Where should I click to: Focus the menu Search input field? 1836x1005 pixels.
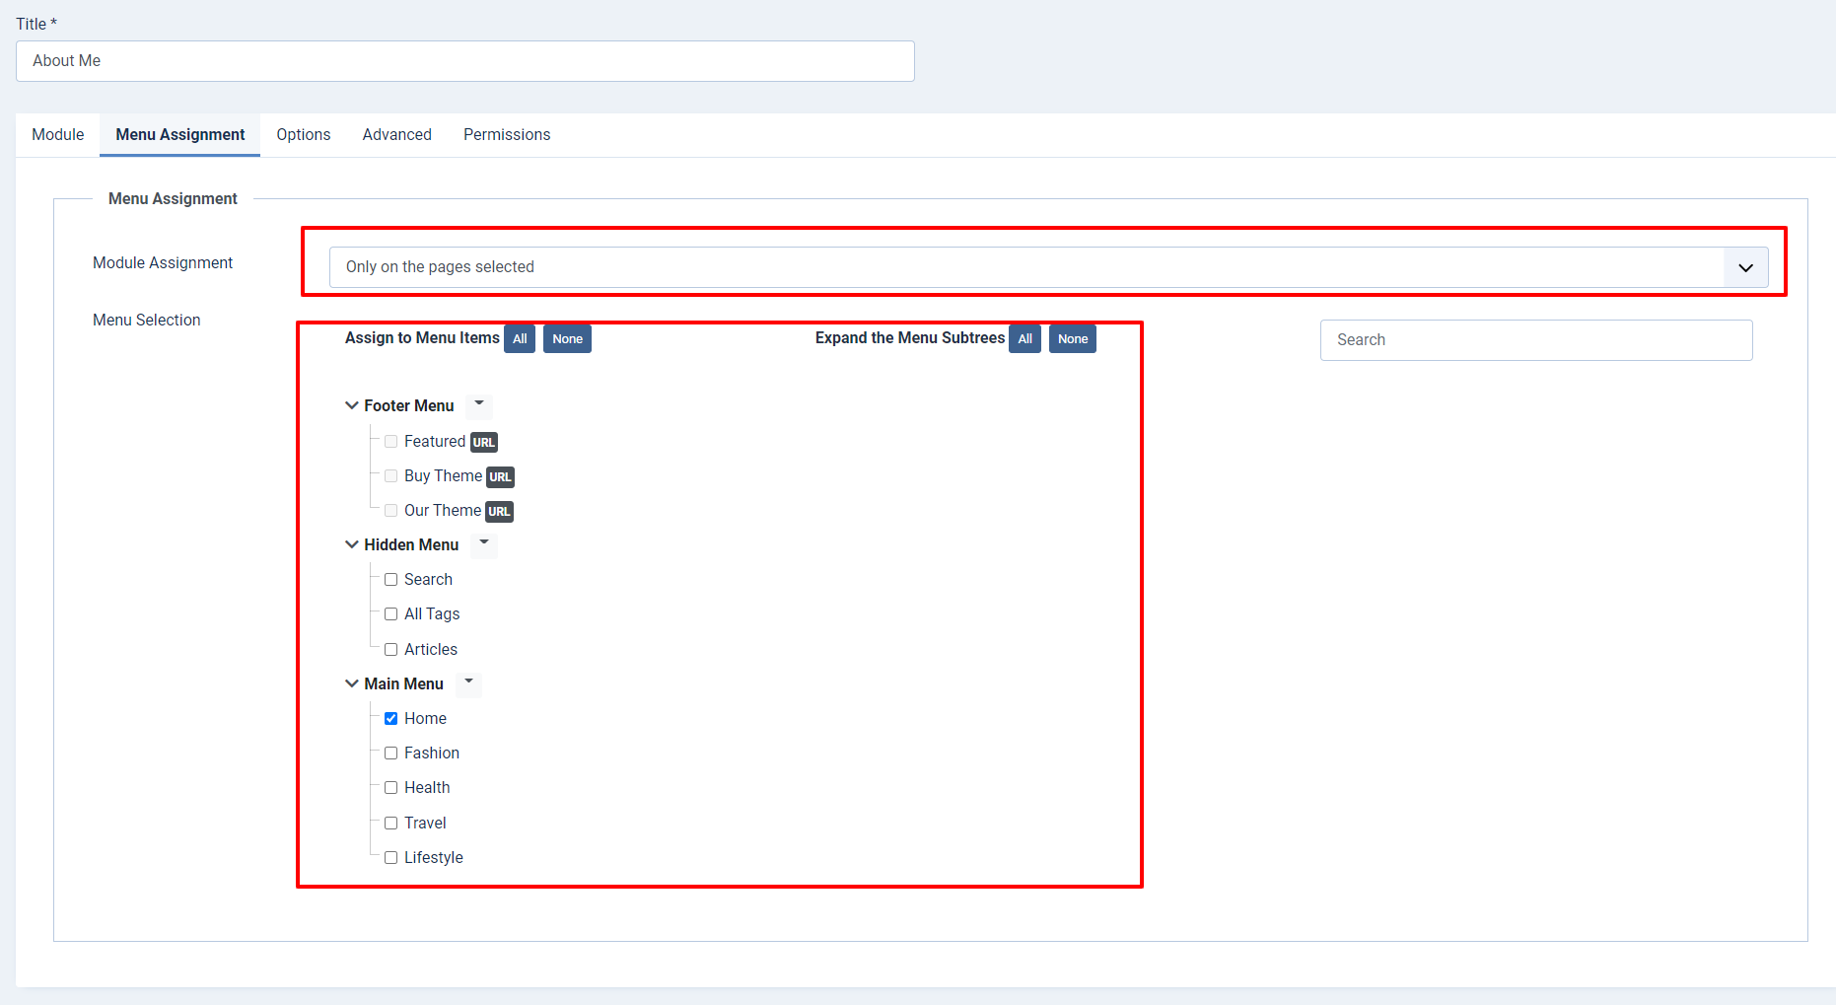pyautogui.click(x=1535, y=340)
